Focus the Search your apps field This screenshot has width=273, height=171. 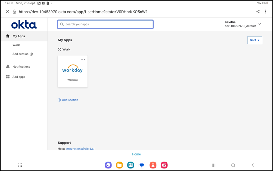coord(105,24)
